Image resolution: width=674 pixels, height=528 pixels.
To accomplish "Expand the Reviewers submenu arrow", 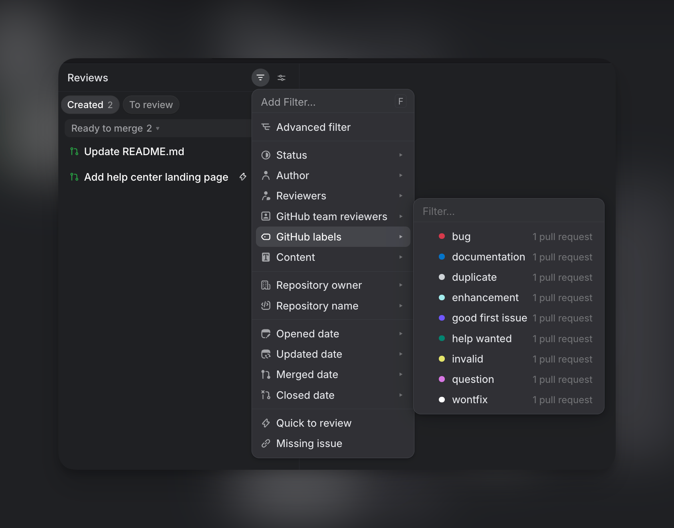I will pyautogui.click(x=401, y=196).
